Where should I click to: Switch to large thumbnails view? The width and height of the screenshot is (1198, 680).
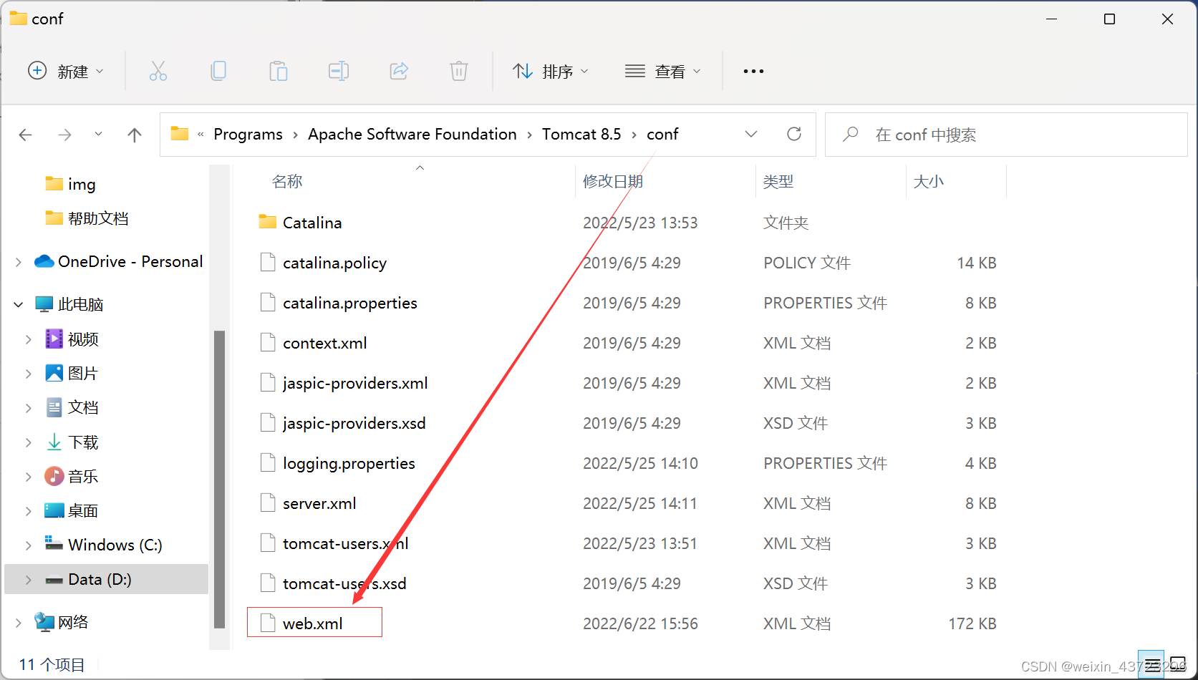tap(1177, 664)
